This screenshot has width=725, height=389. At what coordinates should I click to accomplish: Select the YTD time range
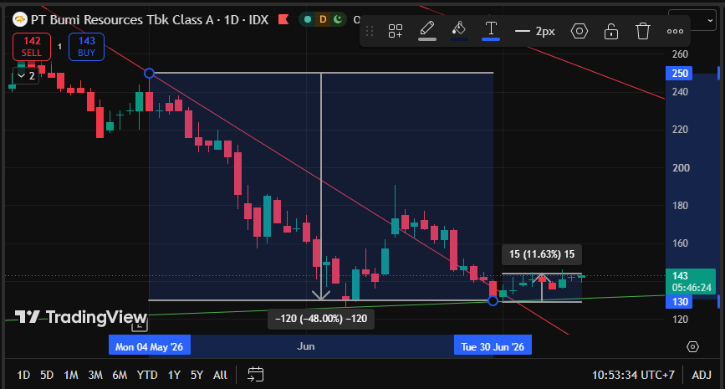coord(147,375)
